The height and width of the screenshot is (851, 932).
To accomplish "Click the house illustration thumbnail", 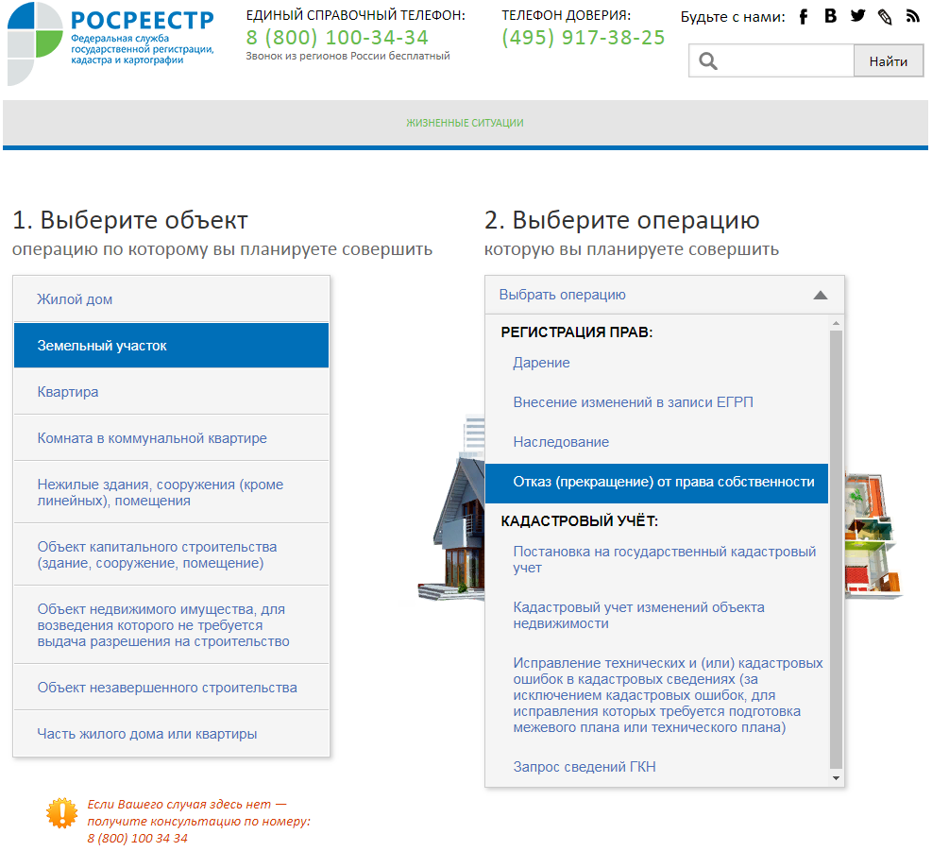I will pyautogui.click(x=451, y=508).
